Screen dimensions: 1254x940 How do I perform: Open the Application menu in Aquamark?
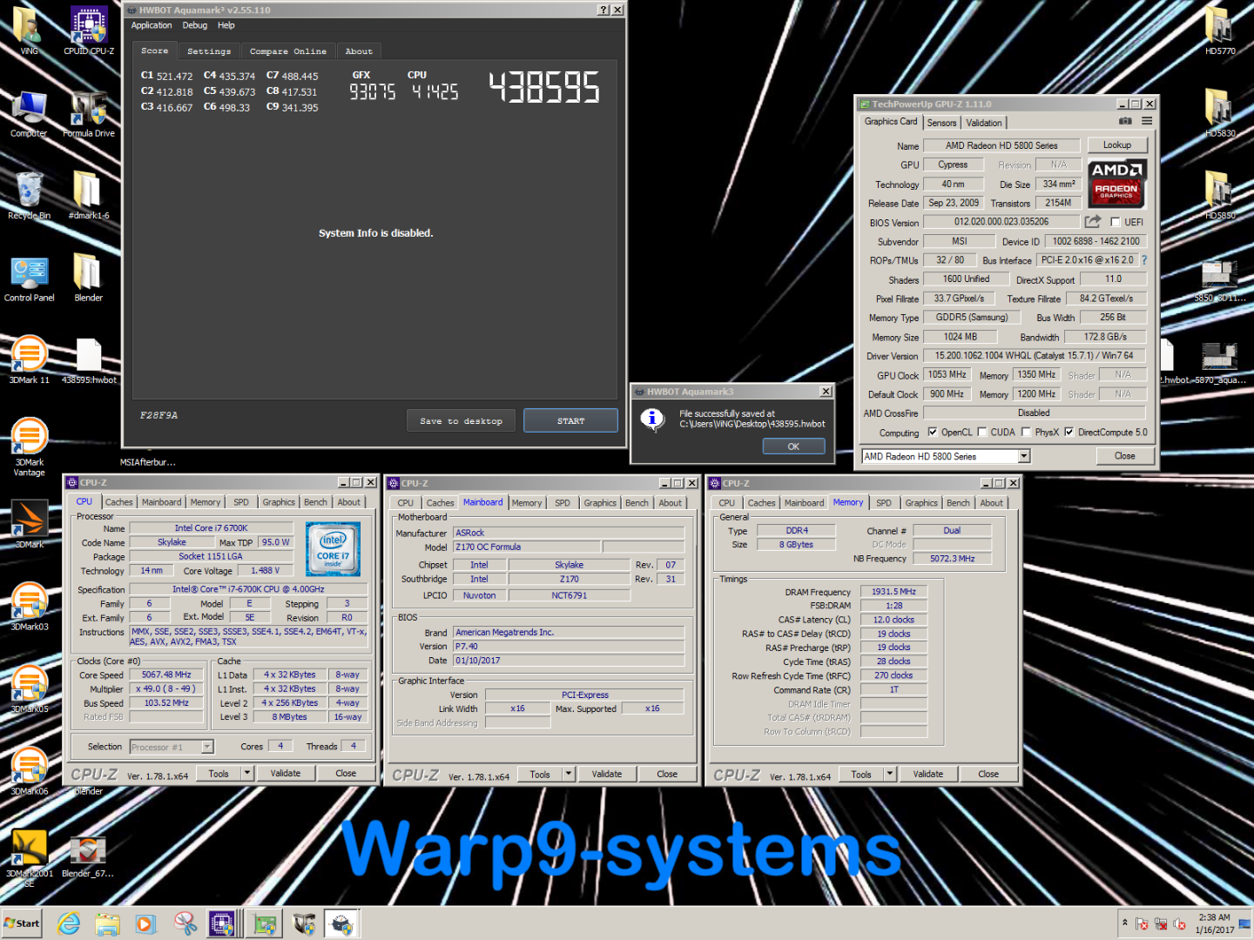click(152, 25)
